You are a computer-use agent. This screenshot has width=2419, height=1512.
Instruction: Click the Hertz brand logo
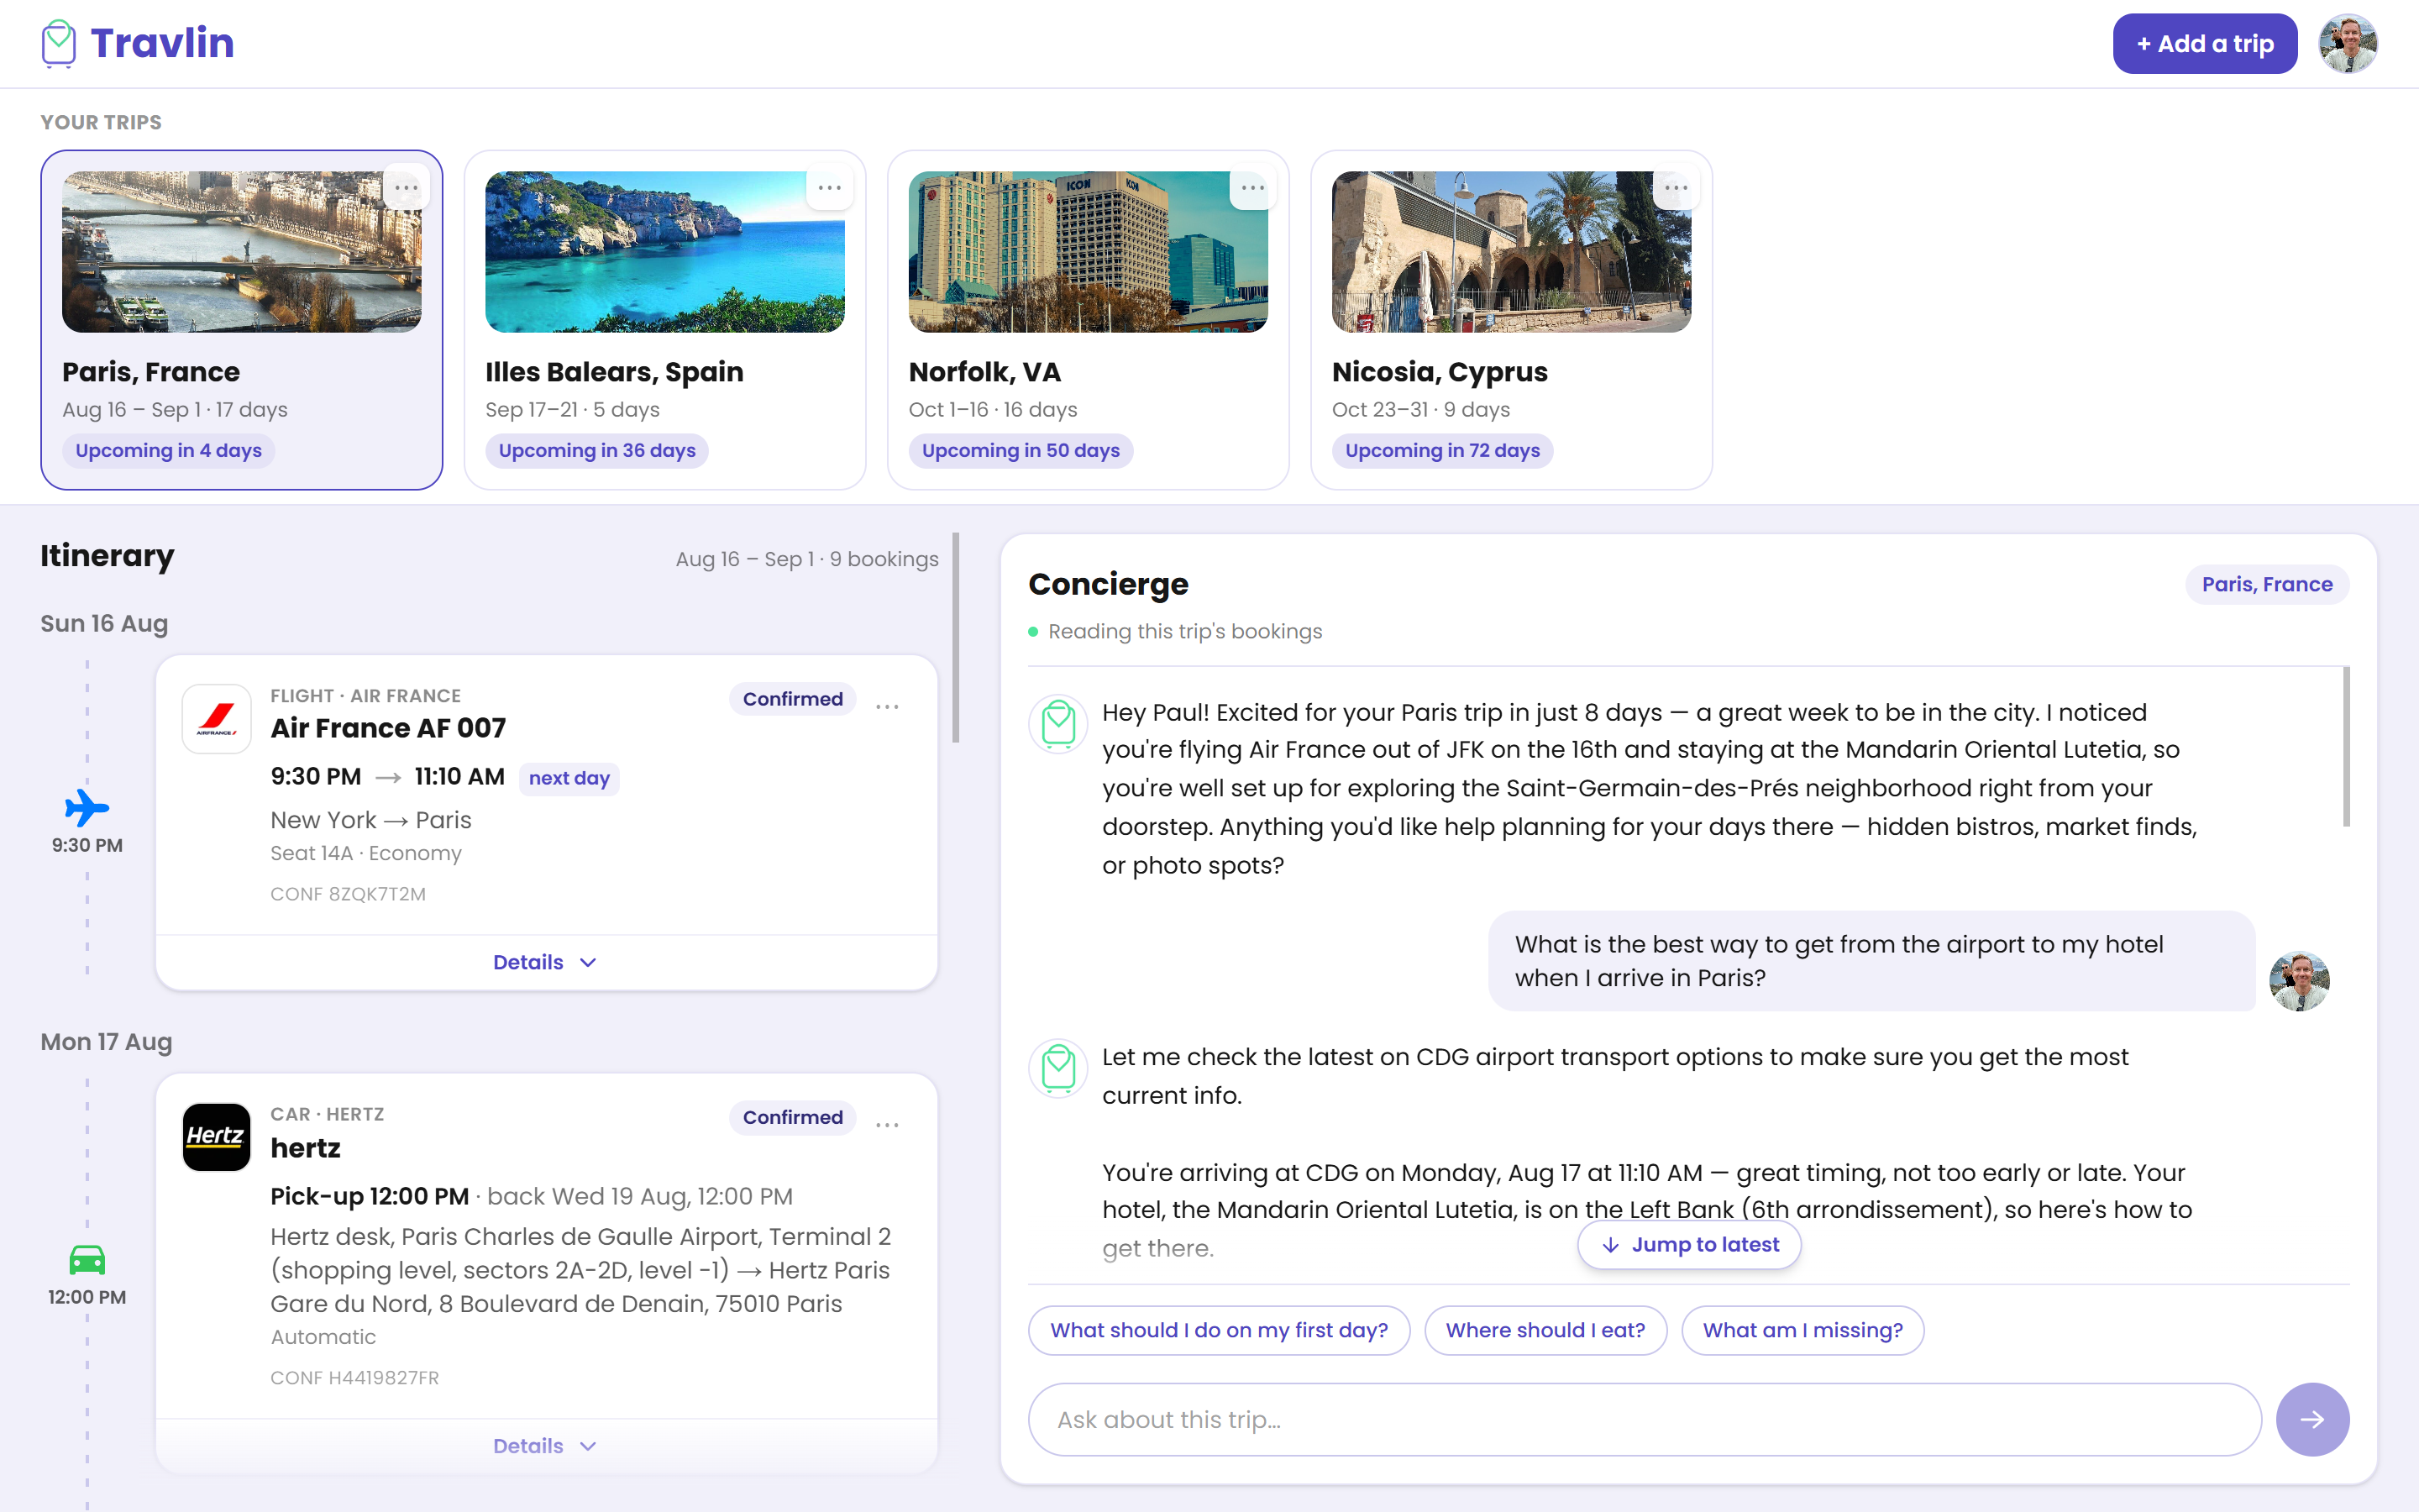[217, 1137]
